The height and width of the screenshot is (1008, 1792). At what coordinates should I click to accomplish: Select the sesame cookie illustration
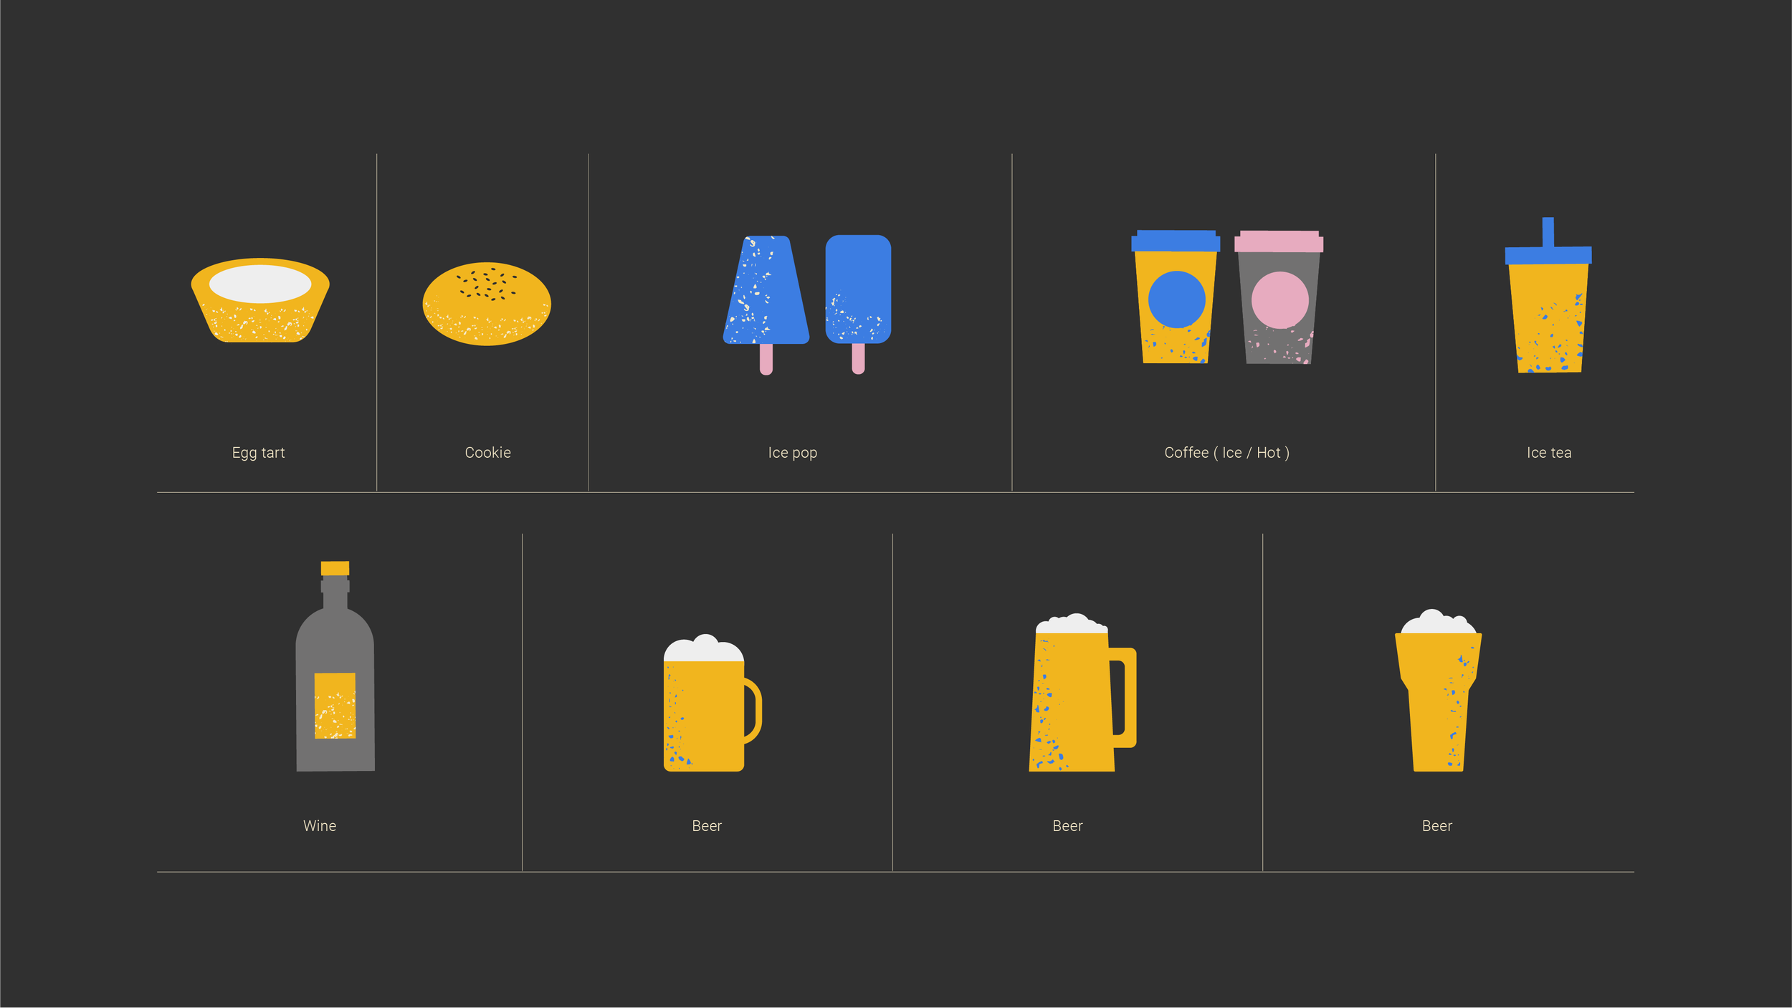(487, 304)
